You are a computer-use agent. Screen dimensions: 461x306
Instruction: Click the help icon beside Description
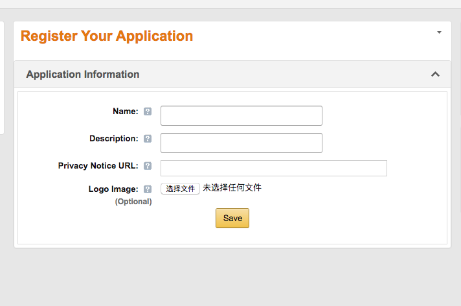coord(148,139)
